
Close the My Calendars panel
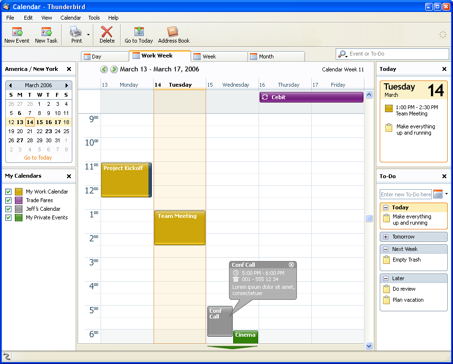[69, 176]
